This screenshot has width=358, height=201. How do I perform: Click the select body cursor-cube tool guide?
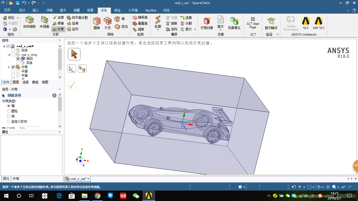tap(82, 69)
